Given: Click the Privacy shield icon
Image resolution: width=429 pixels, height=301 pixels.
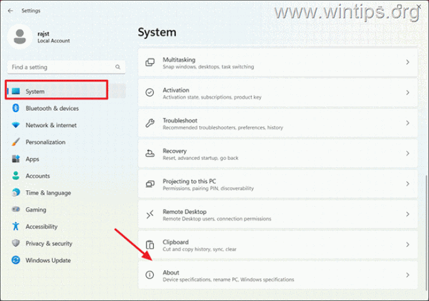Looking at the screenshot, I should click(x=16, y=243).
